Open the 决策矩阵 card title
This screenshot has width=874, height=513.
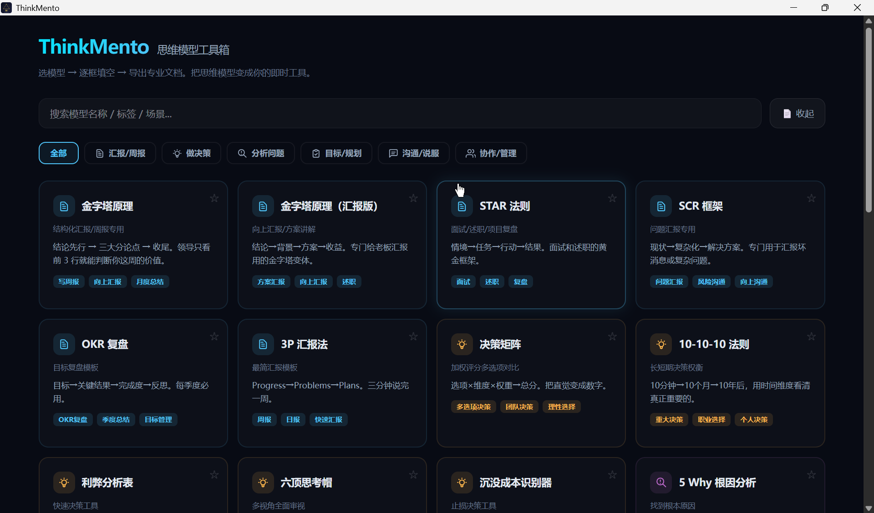click(x=500, y=344)
